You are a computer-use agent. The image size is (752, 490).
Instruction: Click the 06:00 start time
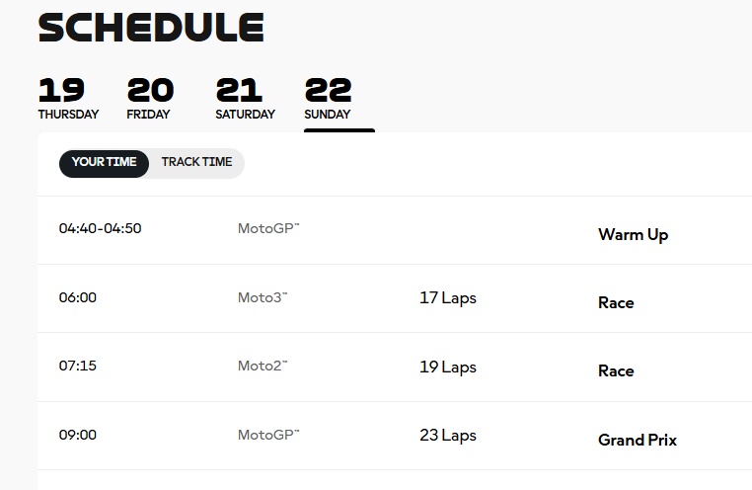[x=78, y=297]
